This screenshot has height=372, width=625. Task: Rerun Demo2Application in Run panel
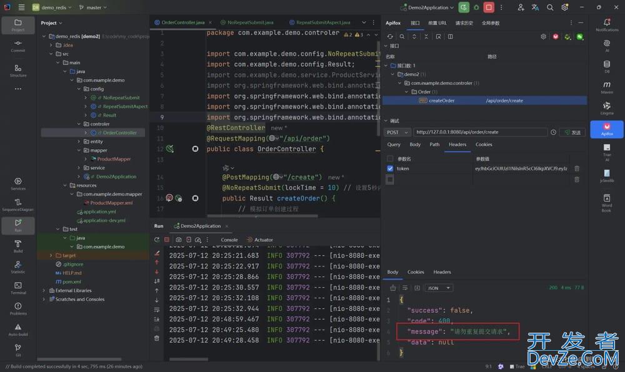pyautogui.click(x=157, y=240)
